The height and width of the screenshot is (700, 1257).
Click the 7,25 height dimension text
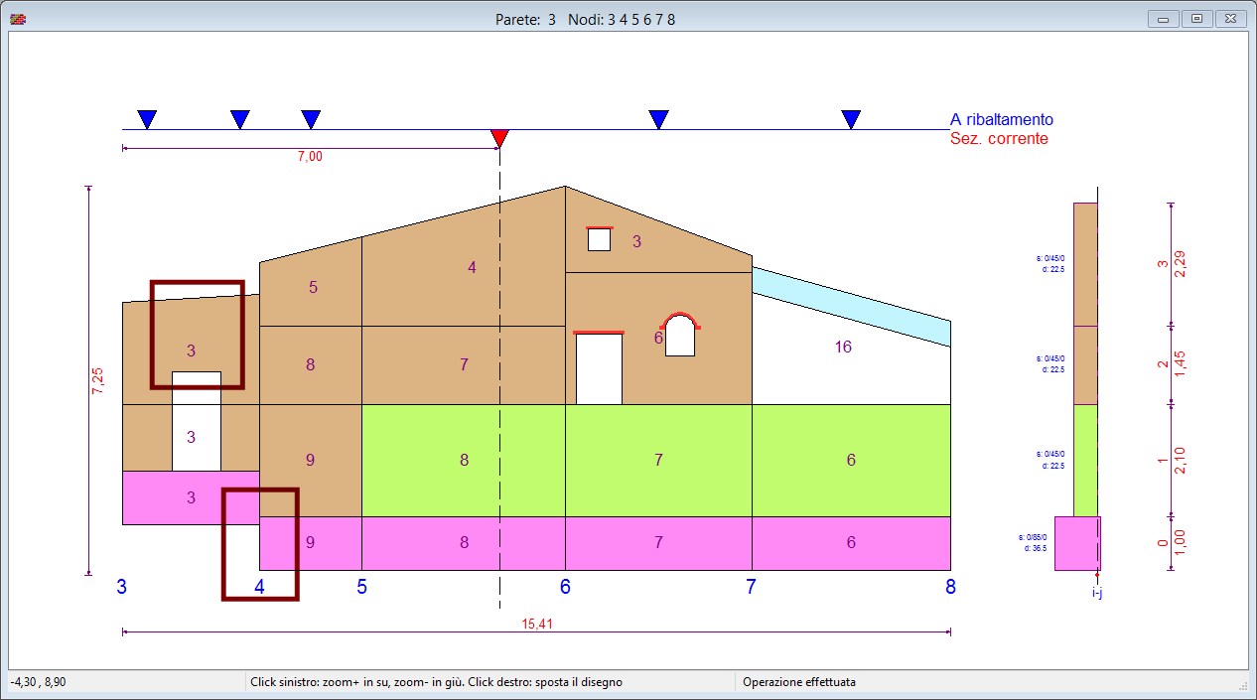point(97,380)
